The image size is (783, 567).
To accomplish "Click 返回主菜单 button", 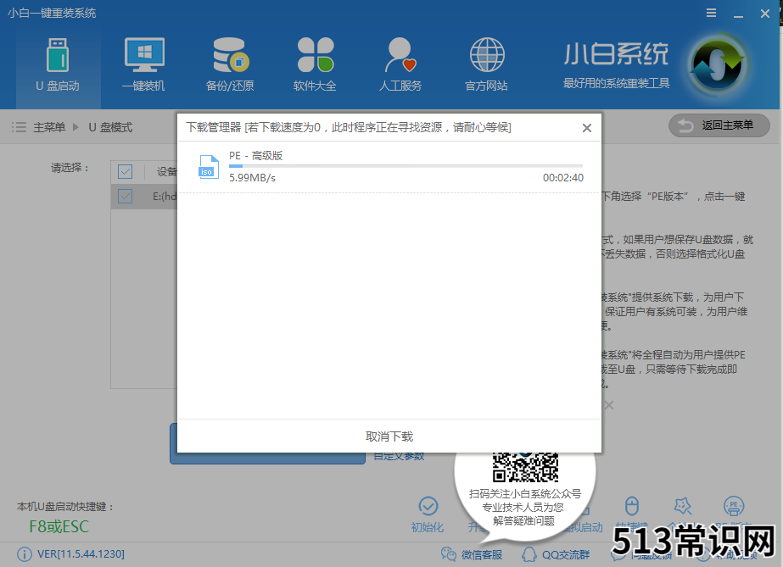I will [x=719, y=125].
